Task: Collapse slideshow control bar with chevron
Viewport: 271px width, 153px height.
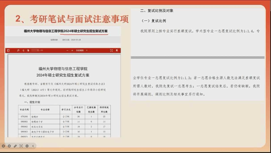Action: (33, 146)
